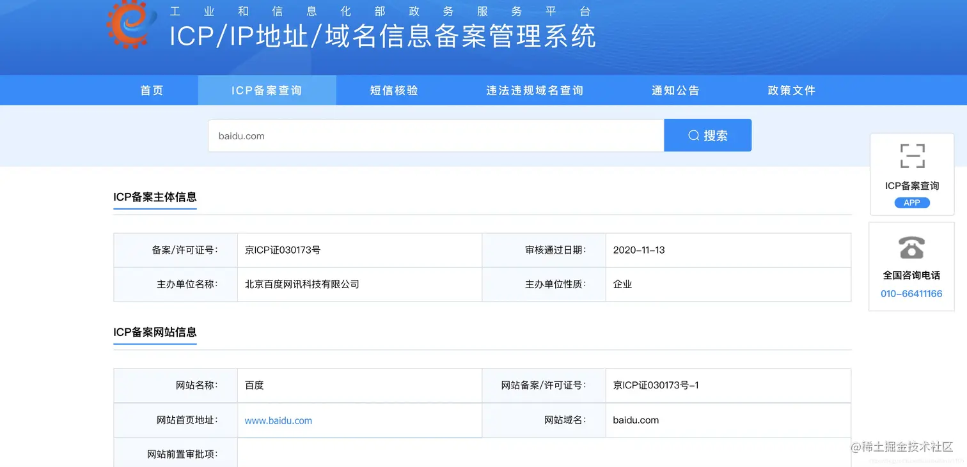Image resolution: width=967 pixels, height=467 pixels.
Task: Click the APP badge under the QR icon
Action: point(911,203)
